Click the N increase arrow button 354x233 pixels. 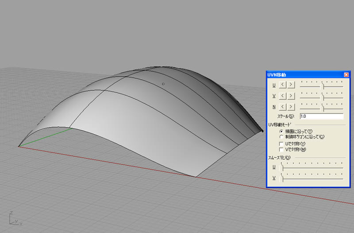[291, 107]
